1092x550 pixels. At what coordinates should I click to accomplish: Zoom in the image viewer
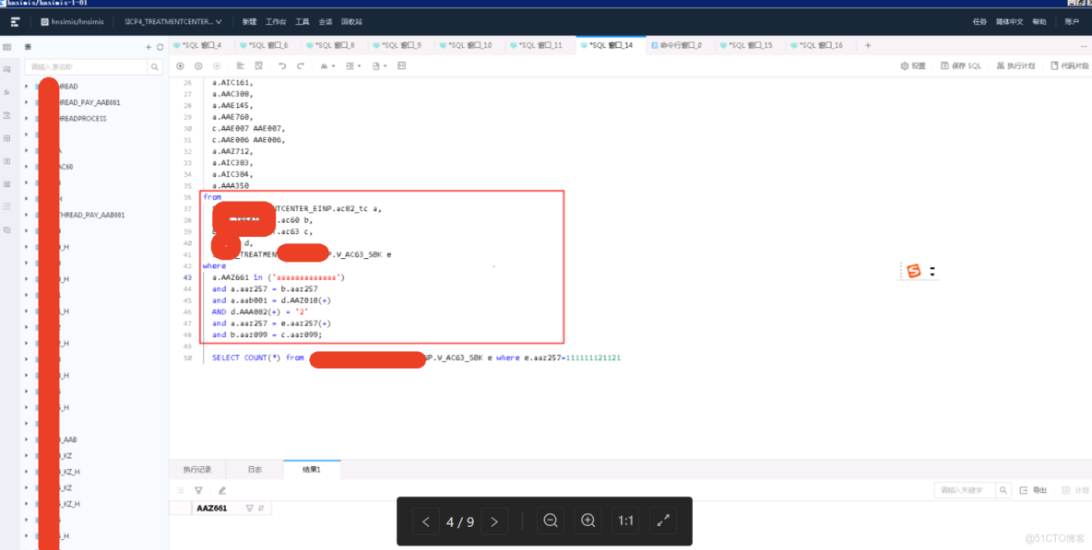(x=588, y=521)
